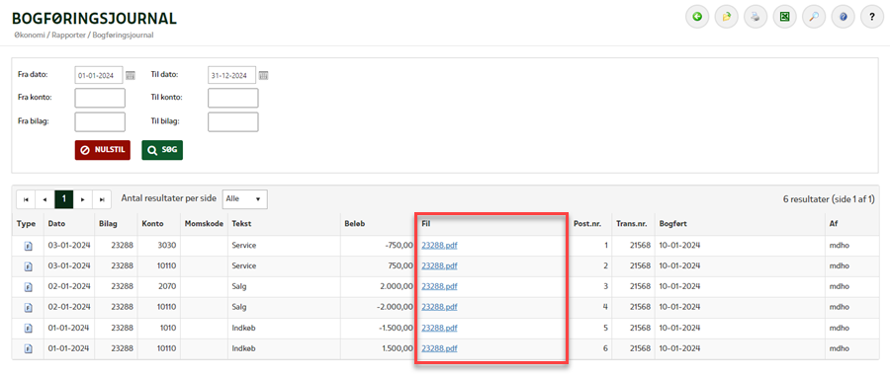Click type icon for row Post.nr. 3
The image size is (890, 375).
tap(28, 286)
